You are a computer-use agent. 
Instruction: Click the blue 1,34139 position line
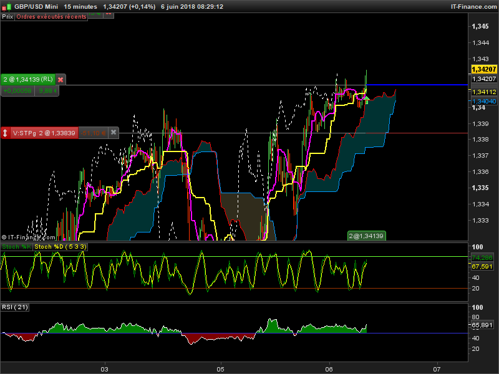point(417,85)
